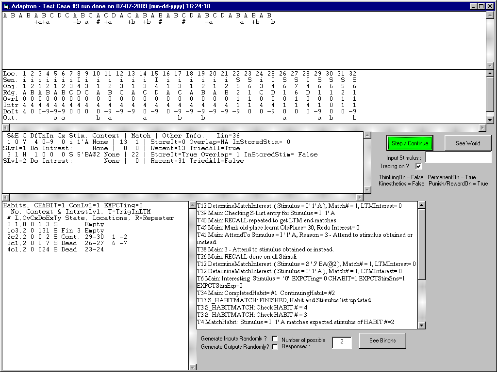
Task: Click the habit row '3c1,2' Dead 26-27
Action: tap(67, 244)
